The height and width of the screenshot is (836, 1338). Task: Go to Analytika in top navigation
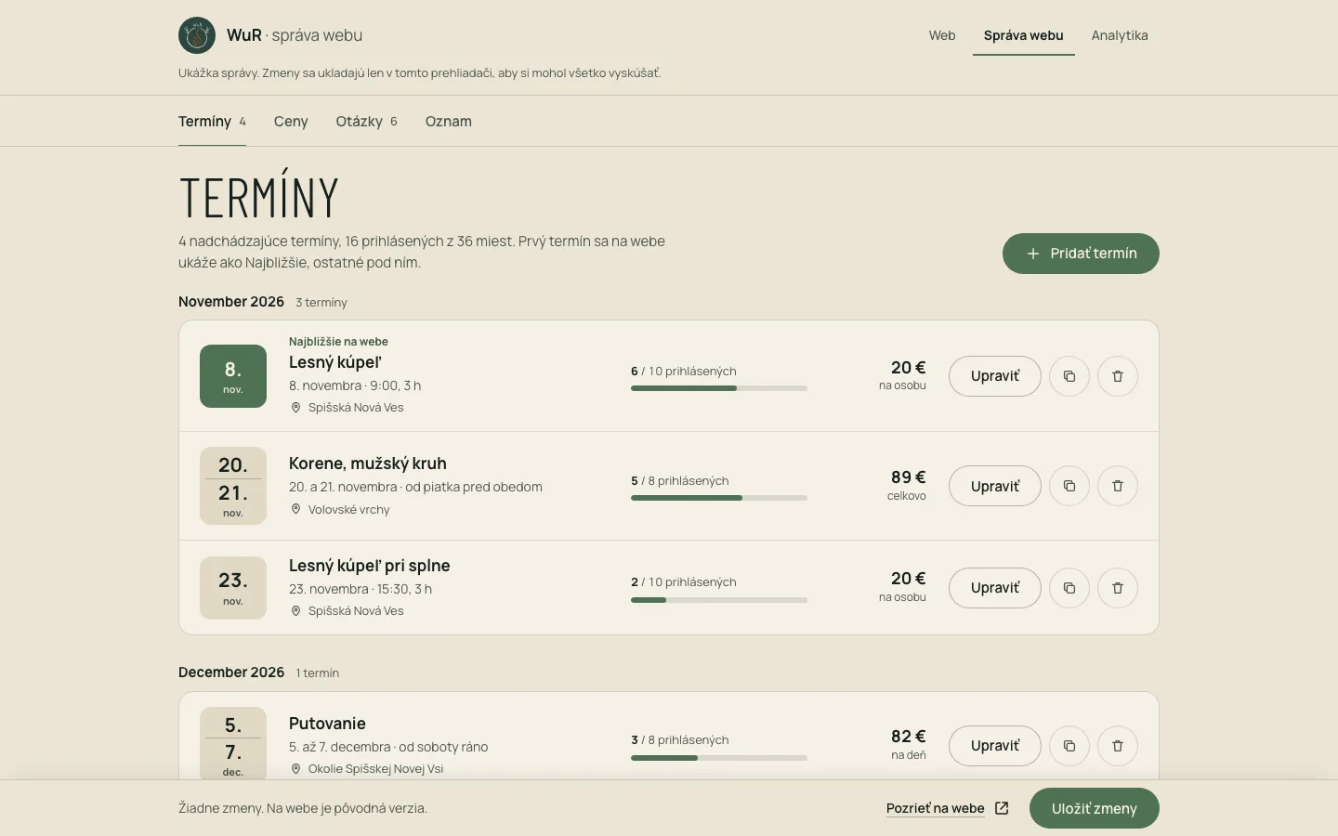(x=1120, y=35)
